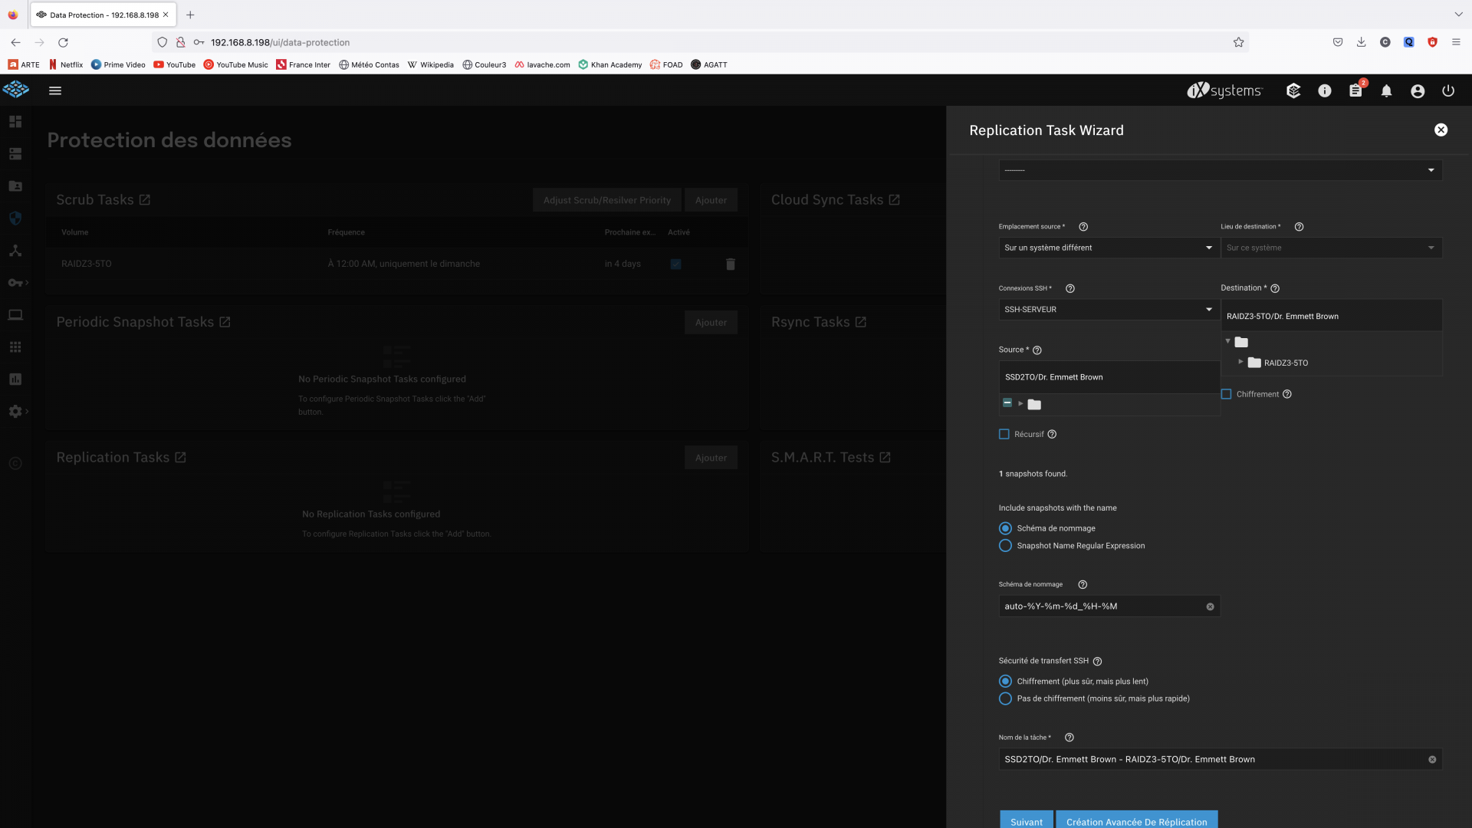1472x828 pixels.
Task: Show help for Sécurité de transfert SSH
Action: point(1097,662)
